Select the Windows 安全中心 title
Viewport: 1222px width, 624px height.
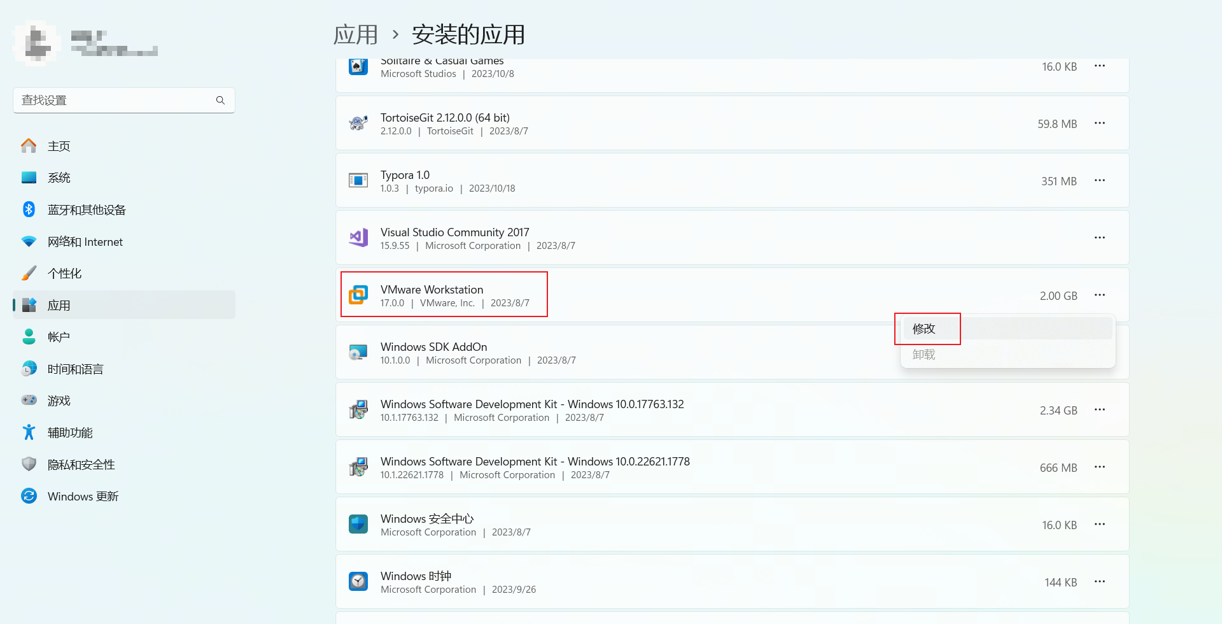pos(427,519)
